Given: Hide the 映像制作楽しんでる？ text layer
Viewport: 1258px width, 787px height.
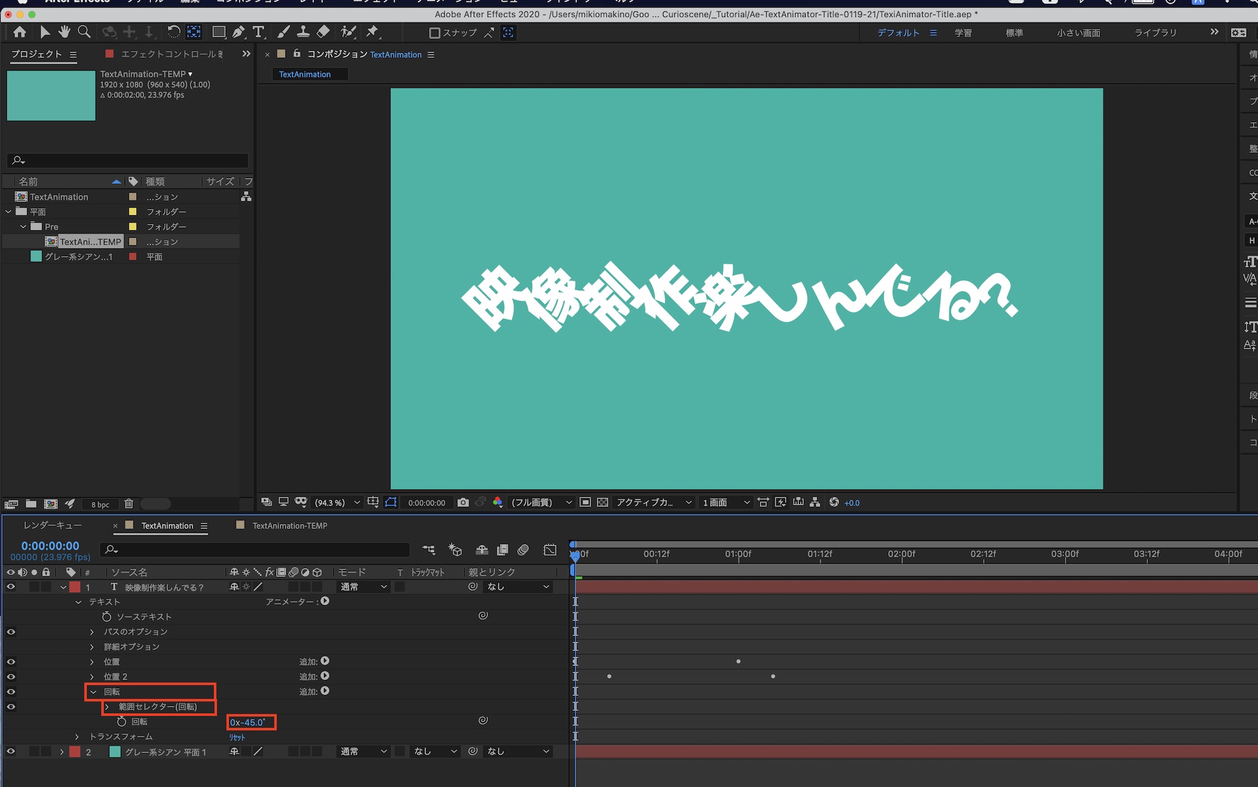Looking at the screenshot, I should click(11, 586).
